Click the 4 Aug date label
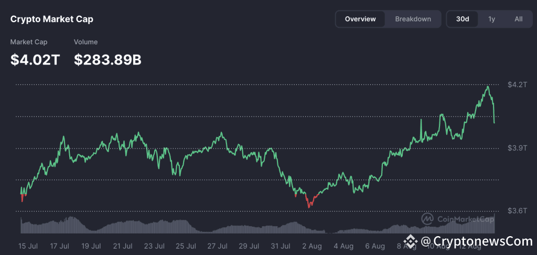Screen dimensions: 537x255 click(x=343, y=246)
